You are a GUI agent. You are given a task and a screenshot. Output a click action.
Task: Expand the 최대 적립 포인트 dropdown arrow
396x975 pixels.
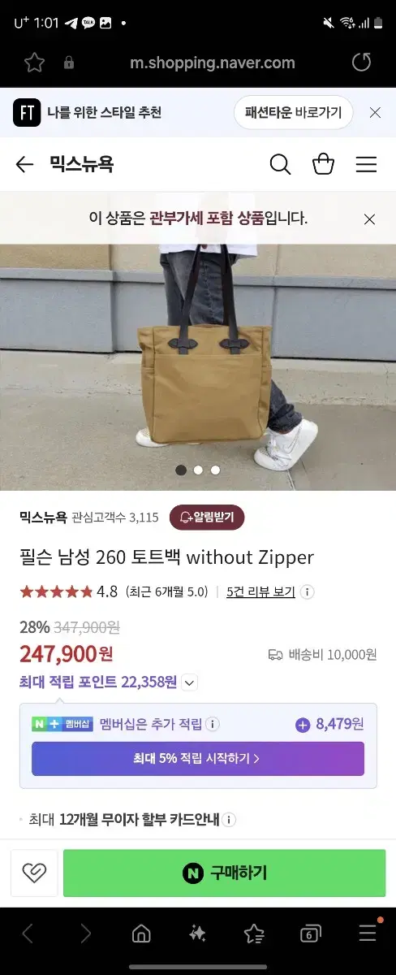[189, 682]
